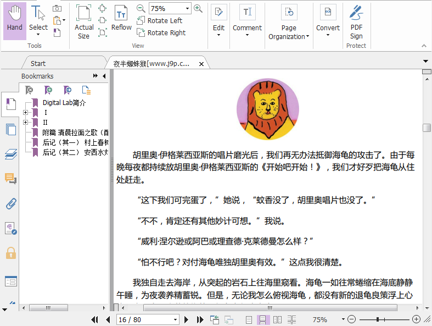Expand the Bookmarks panel wider
The height and width of the screenshot is (326, 432).
[96, 76]
